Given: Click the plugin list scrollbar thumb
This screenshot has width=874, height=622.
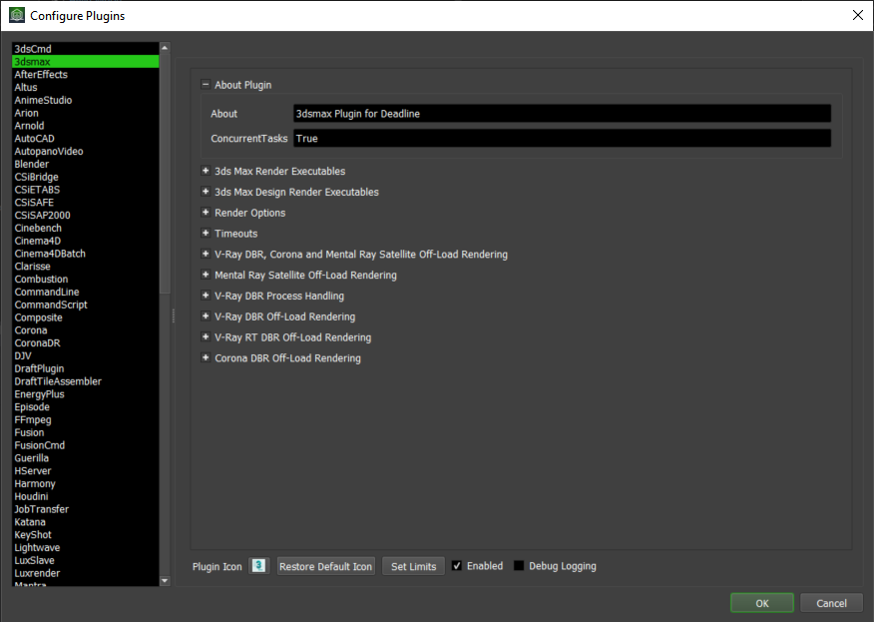Looking at the screenshot, I should tap(165, 173).
